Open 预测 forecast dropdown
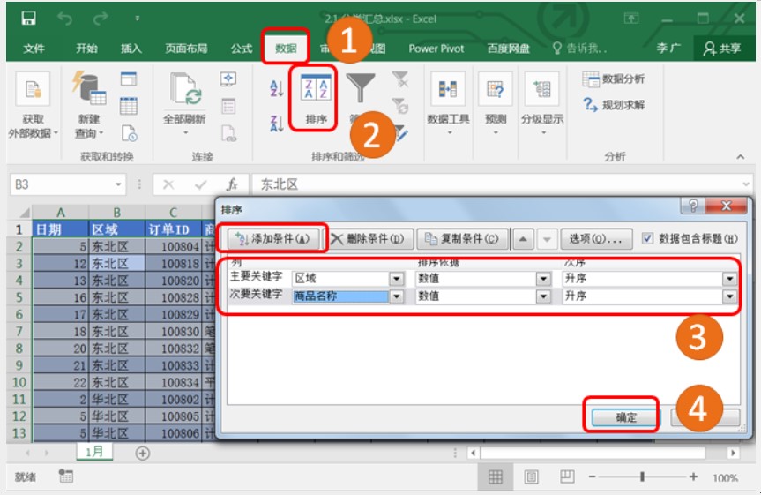This screenshot has height=495, width=761. (495, 104)
